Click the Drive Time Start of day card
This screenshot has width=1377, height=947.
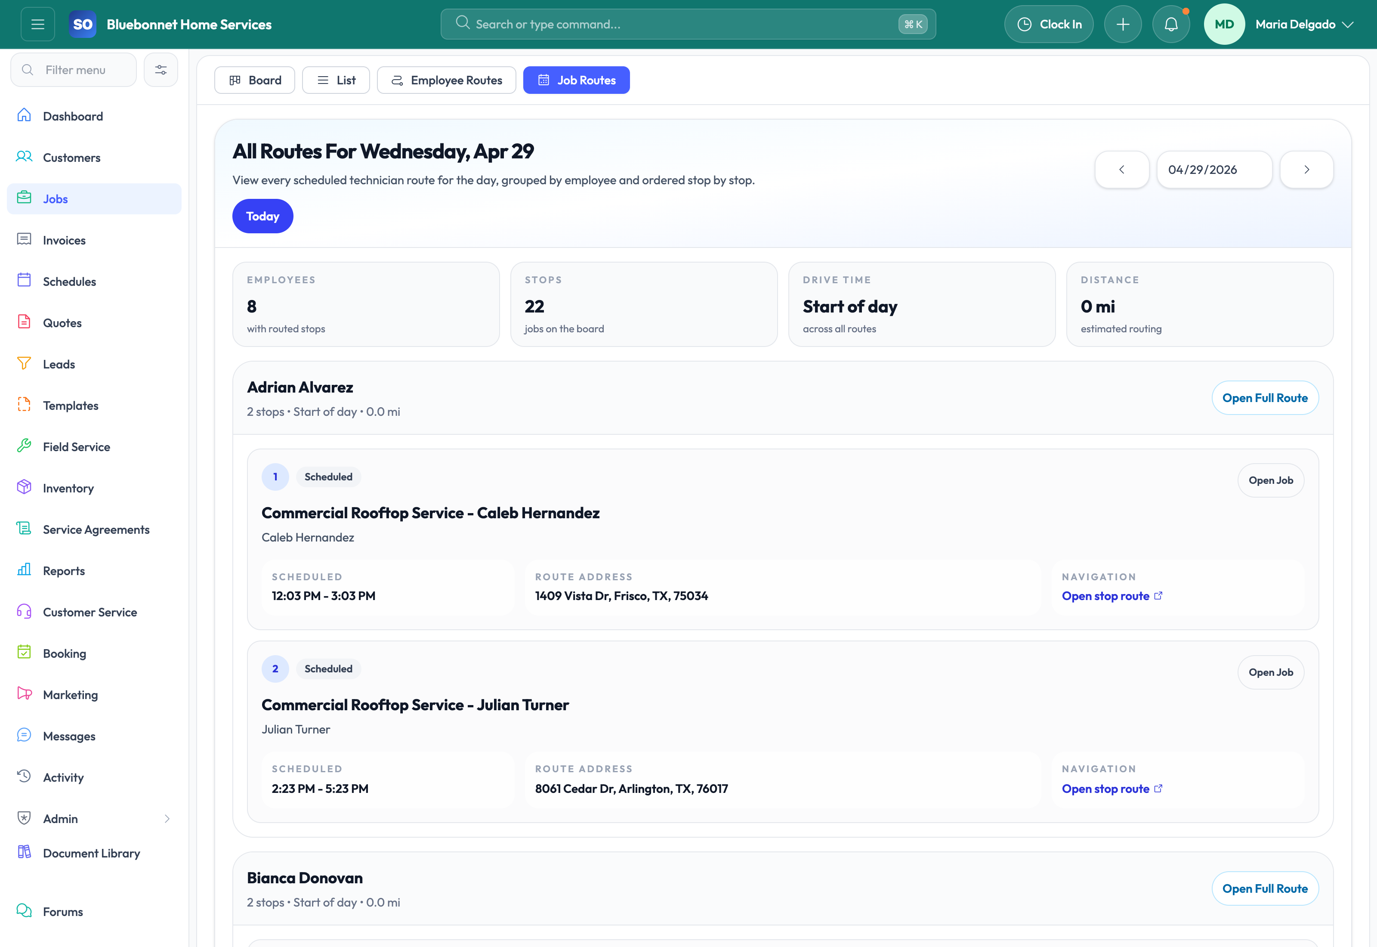click(922, 304)
